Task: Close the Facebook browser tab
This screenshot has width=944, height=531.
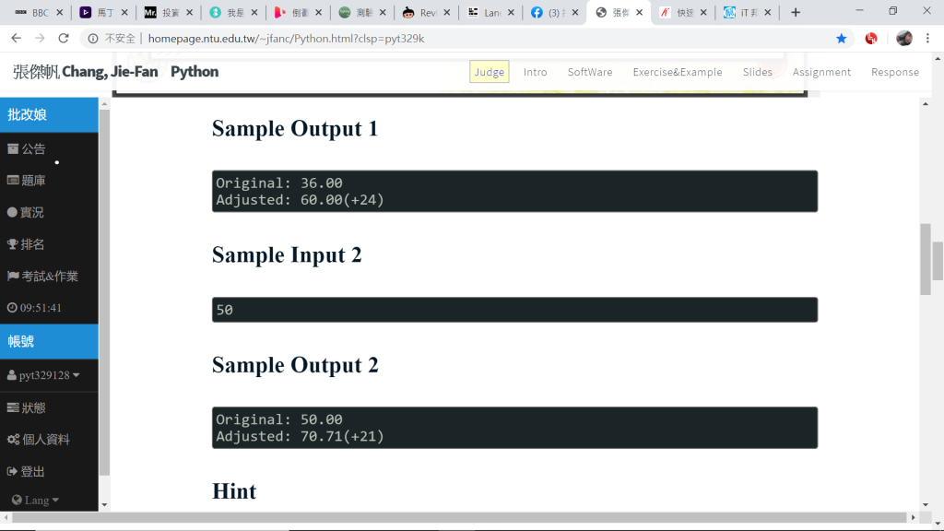Action: (575, 12)
